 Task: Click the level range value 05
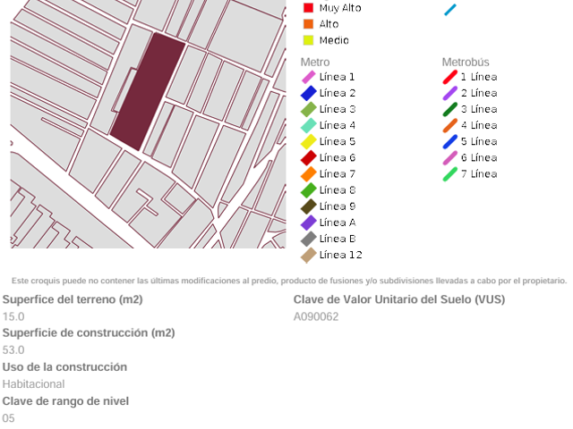coord(8,418)
